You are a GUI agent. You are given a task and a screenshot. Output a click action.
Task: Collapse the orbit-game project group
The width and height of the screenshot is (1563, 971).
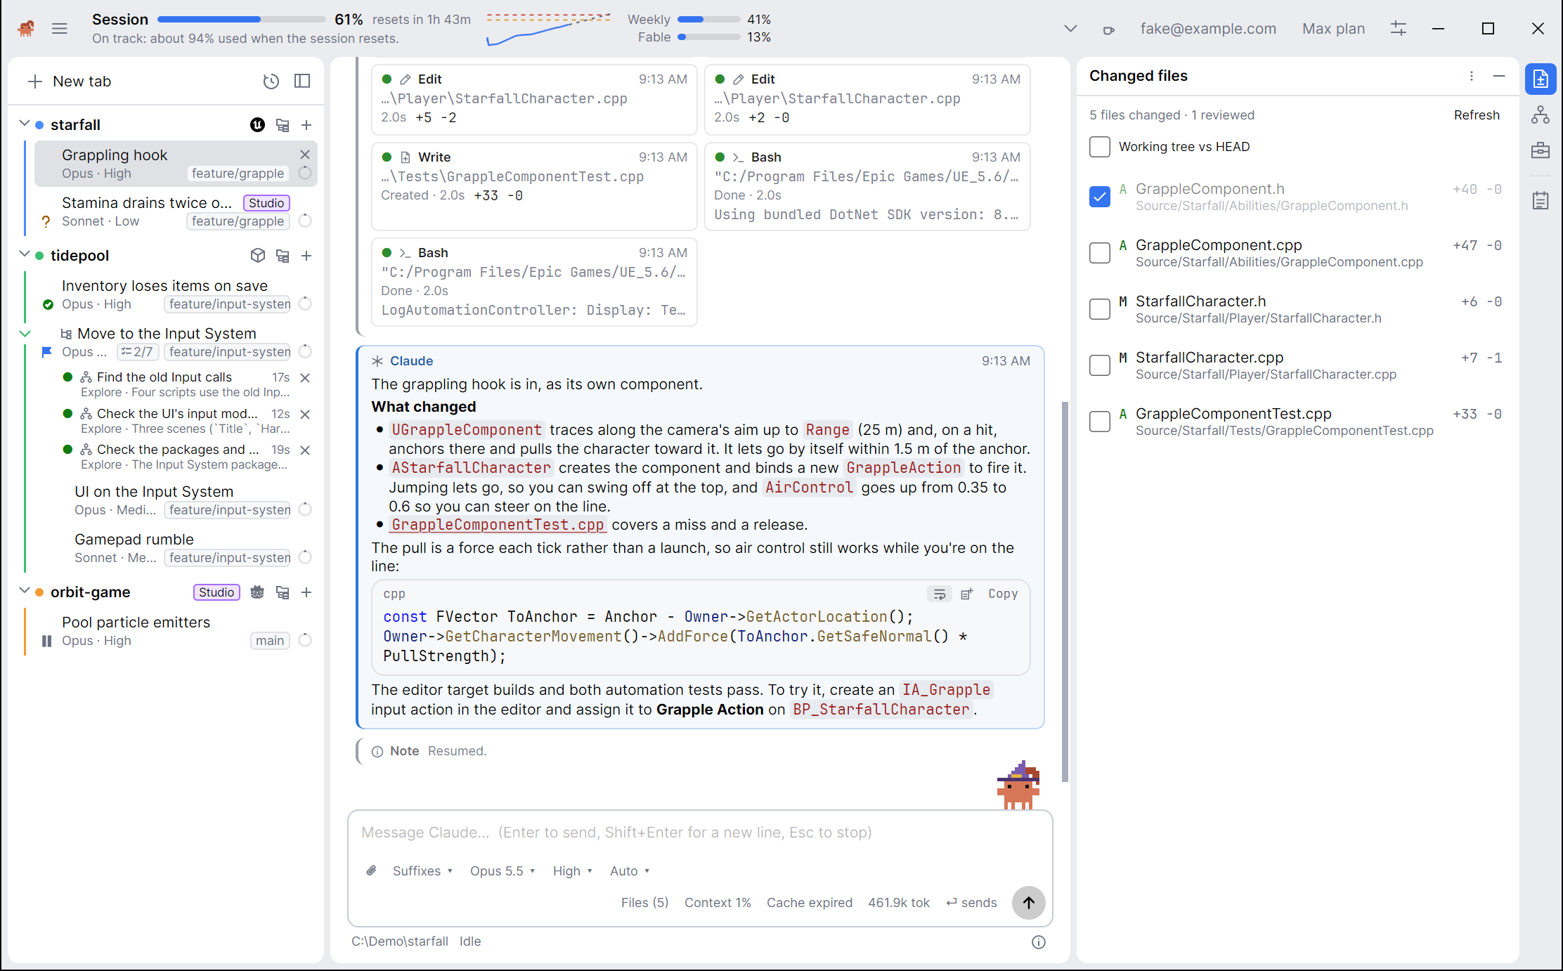pyautogui.click(x=24, y=592)
